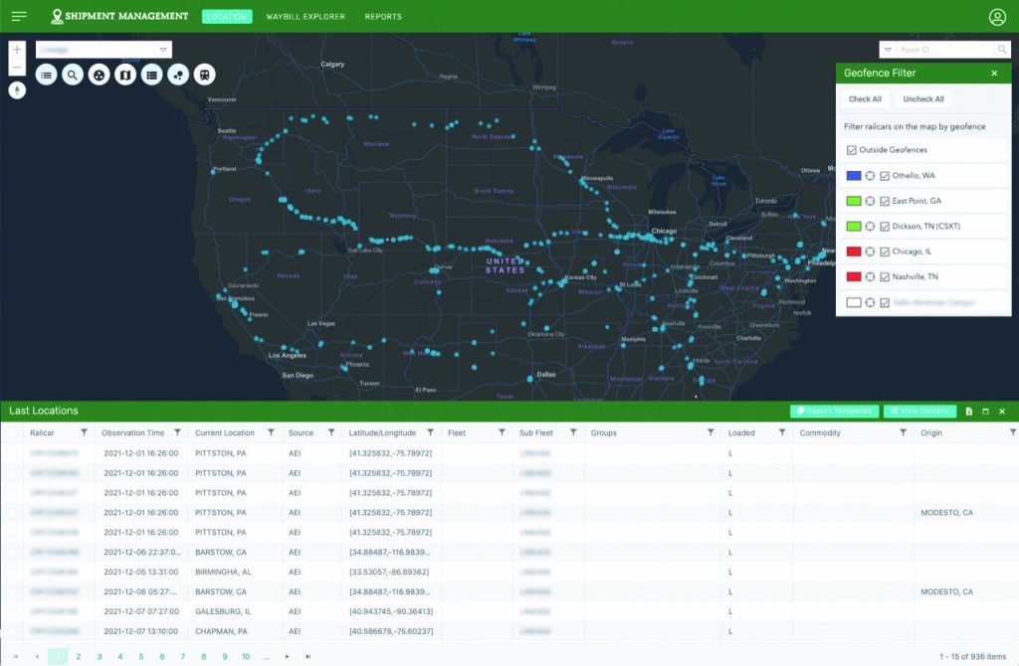This screenshot has width=1019, height=666.
Task: Open the hamburger menu in header
Action: tap(19, 16)
